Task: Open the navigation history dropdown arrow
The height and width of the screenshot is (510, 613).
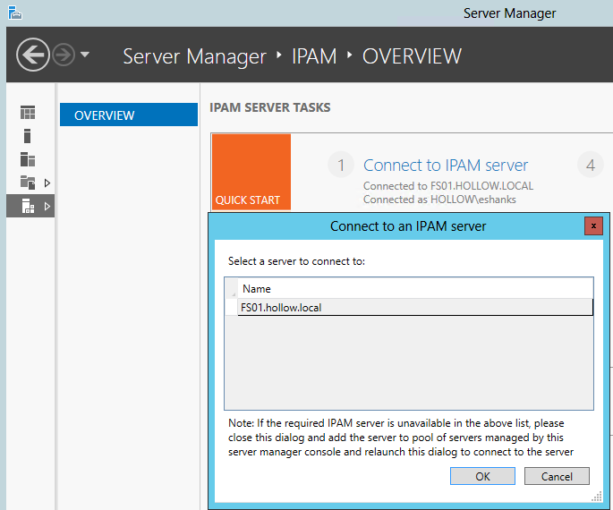Action: pos(85,55)
